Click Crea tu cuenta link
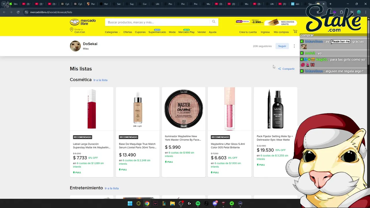 (248, 32)
